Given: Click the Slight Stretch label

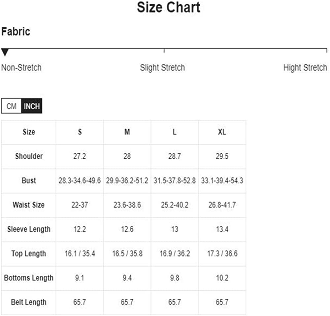Looking at the screenshot, I should point(162,68).
